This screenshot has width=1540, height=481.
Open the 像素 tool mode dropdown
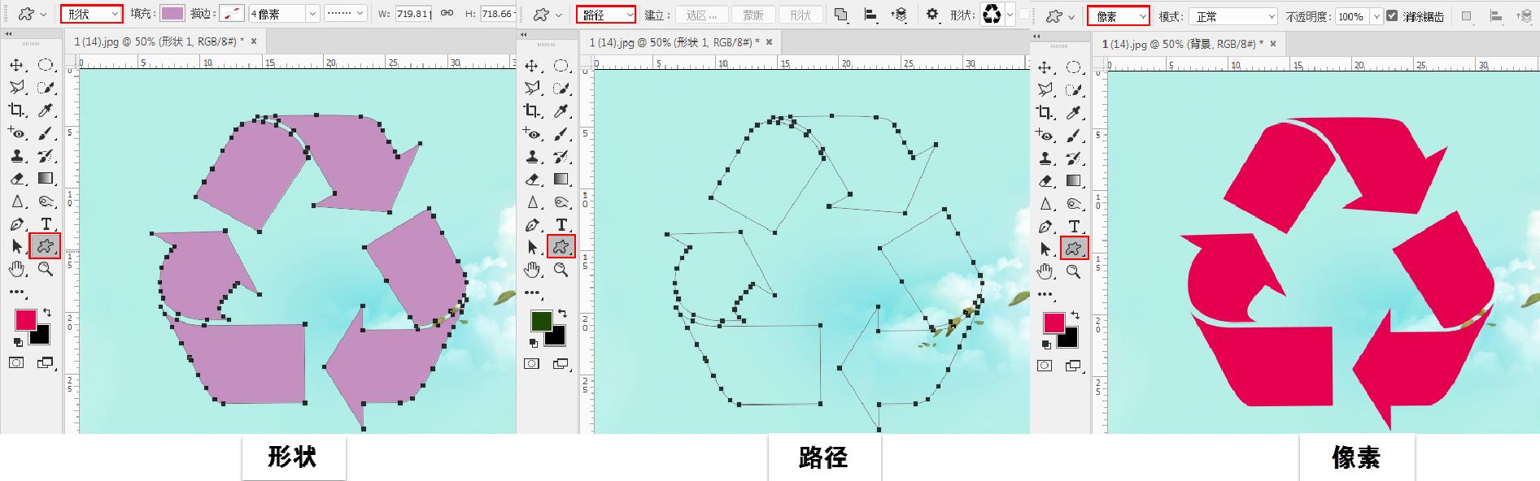[x=1119, y=16]
